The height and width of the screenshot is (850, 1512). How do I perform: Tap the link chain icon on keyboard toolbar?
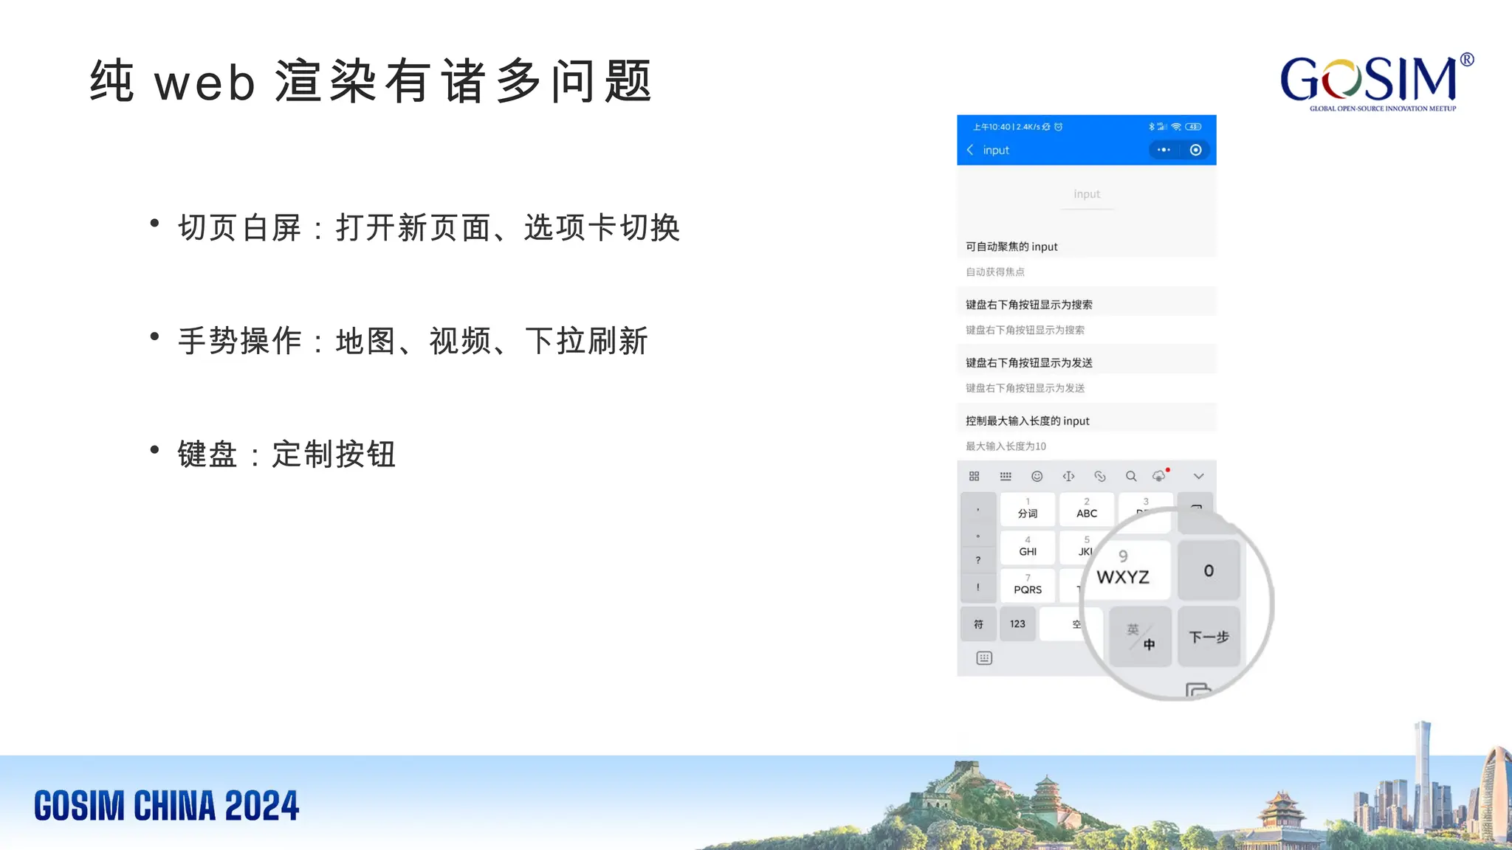(1100, 477)
